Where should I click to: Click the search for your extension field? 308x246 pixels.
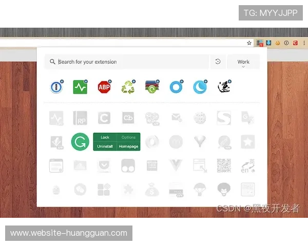pos(131,62)
